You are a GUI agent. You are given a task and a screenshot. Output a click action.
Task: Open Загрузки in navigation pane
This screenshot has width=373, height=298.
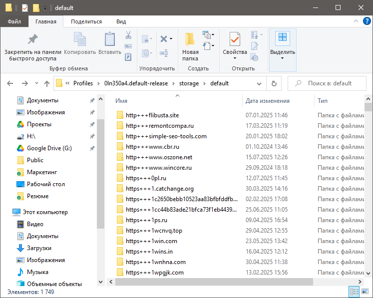39,248
